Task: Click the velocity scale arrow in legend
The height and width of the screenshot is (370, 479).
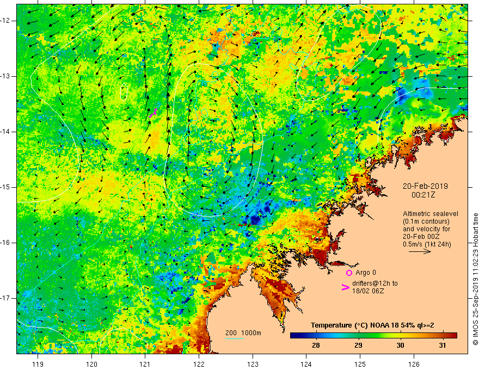Action: (420, 251)
